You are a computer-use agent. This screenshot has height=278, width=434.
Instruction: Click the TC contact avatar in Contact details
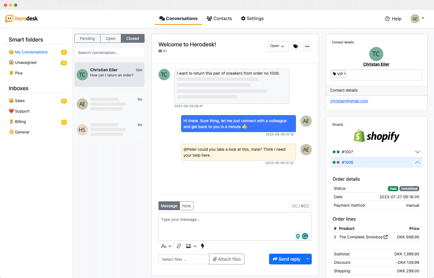point(376,54)
